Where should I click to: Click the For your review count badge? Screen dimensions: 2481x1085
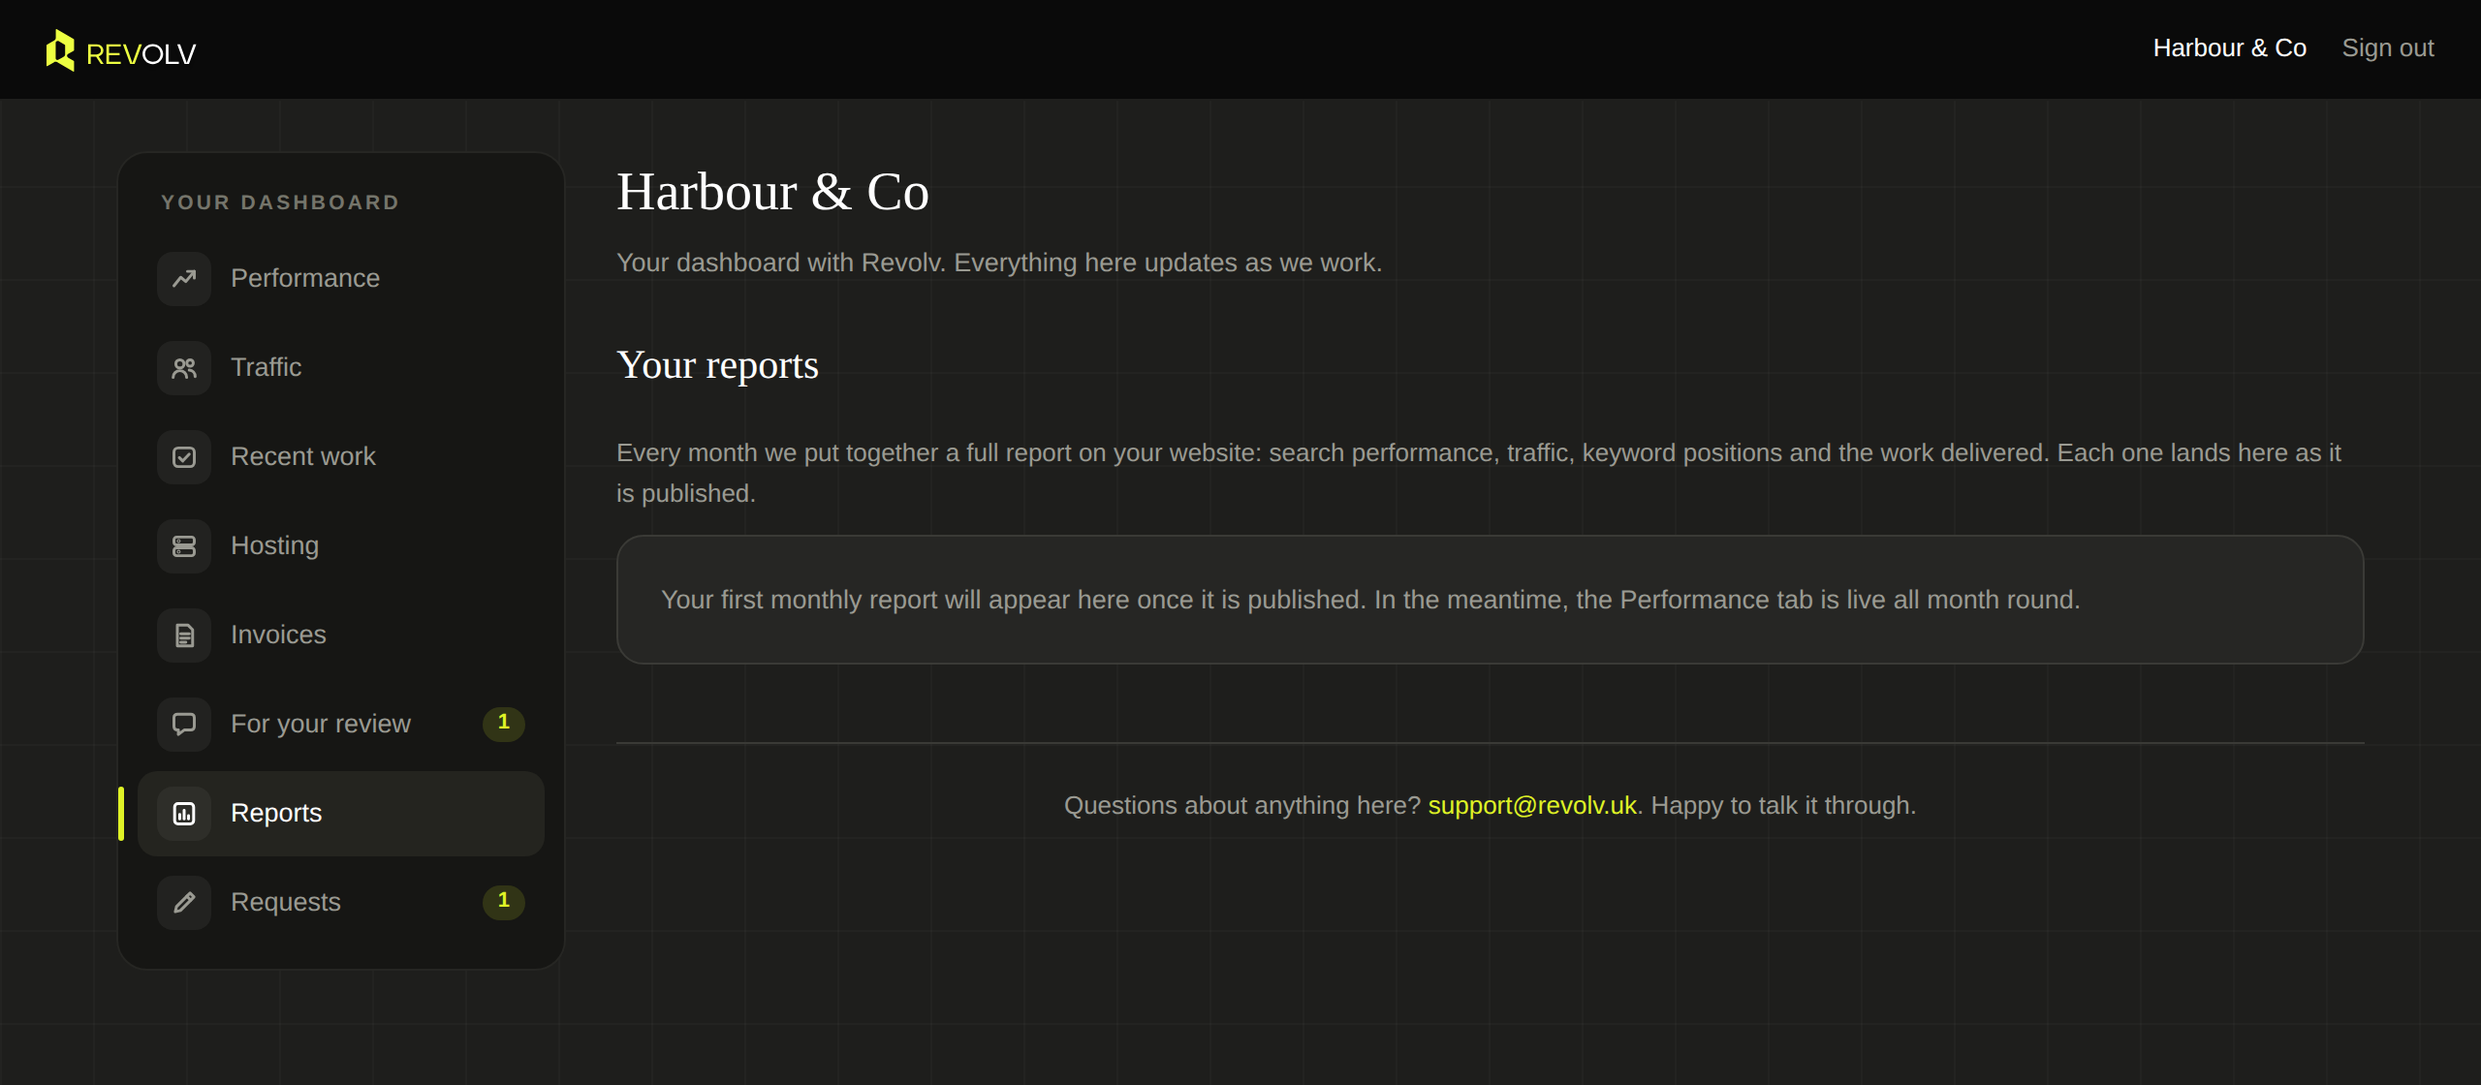(x=504, y=723)
